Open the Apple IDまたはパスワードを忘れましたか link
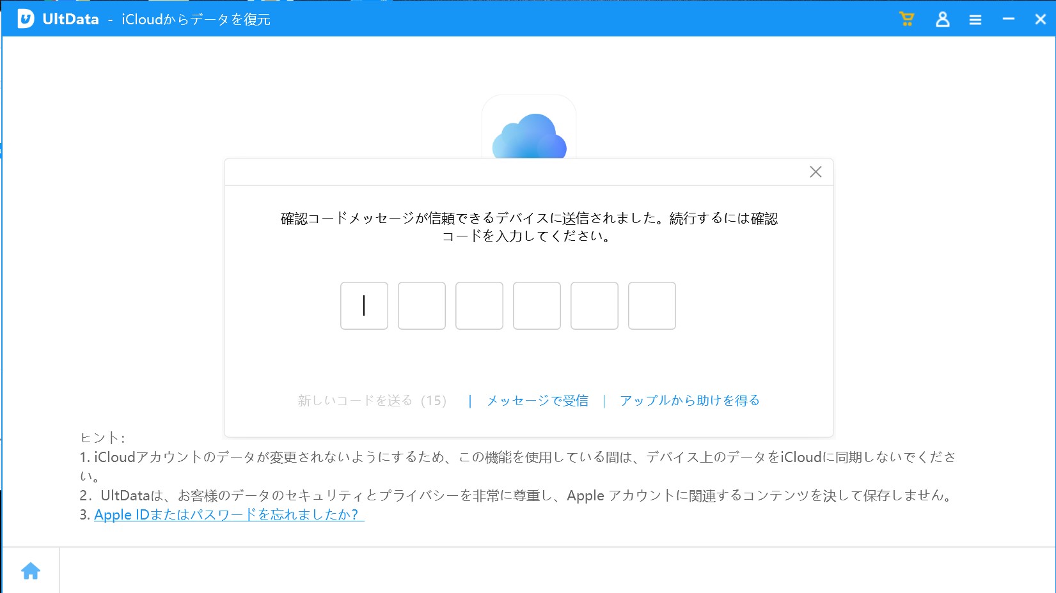 pyautogui.click(x=228, y=514)
